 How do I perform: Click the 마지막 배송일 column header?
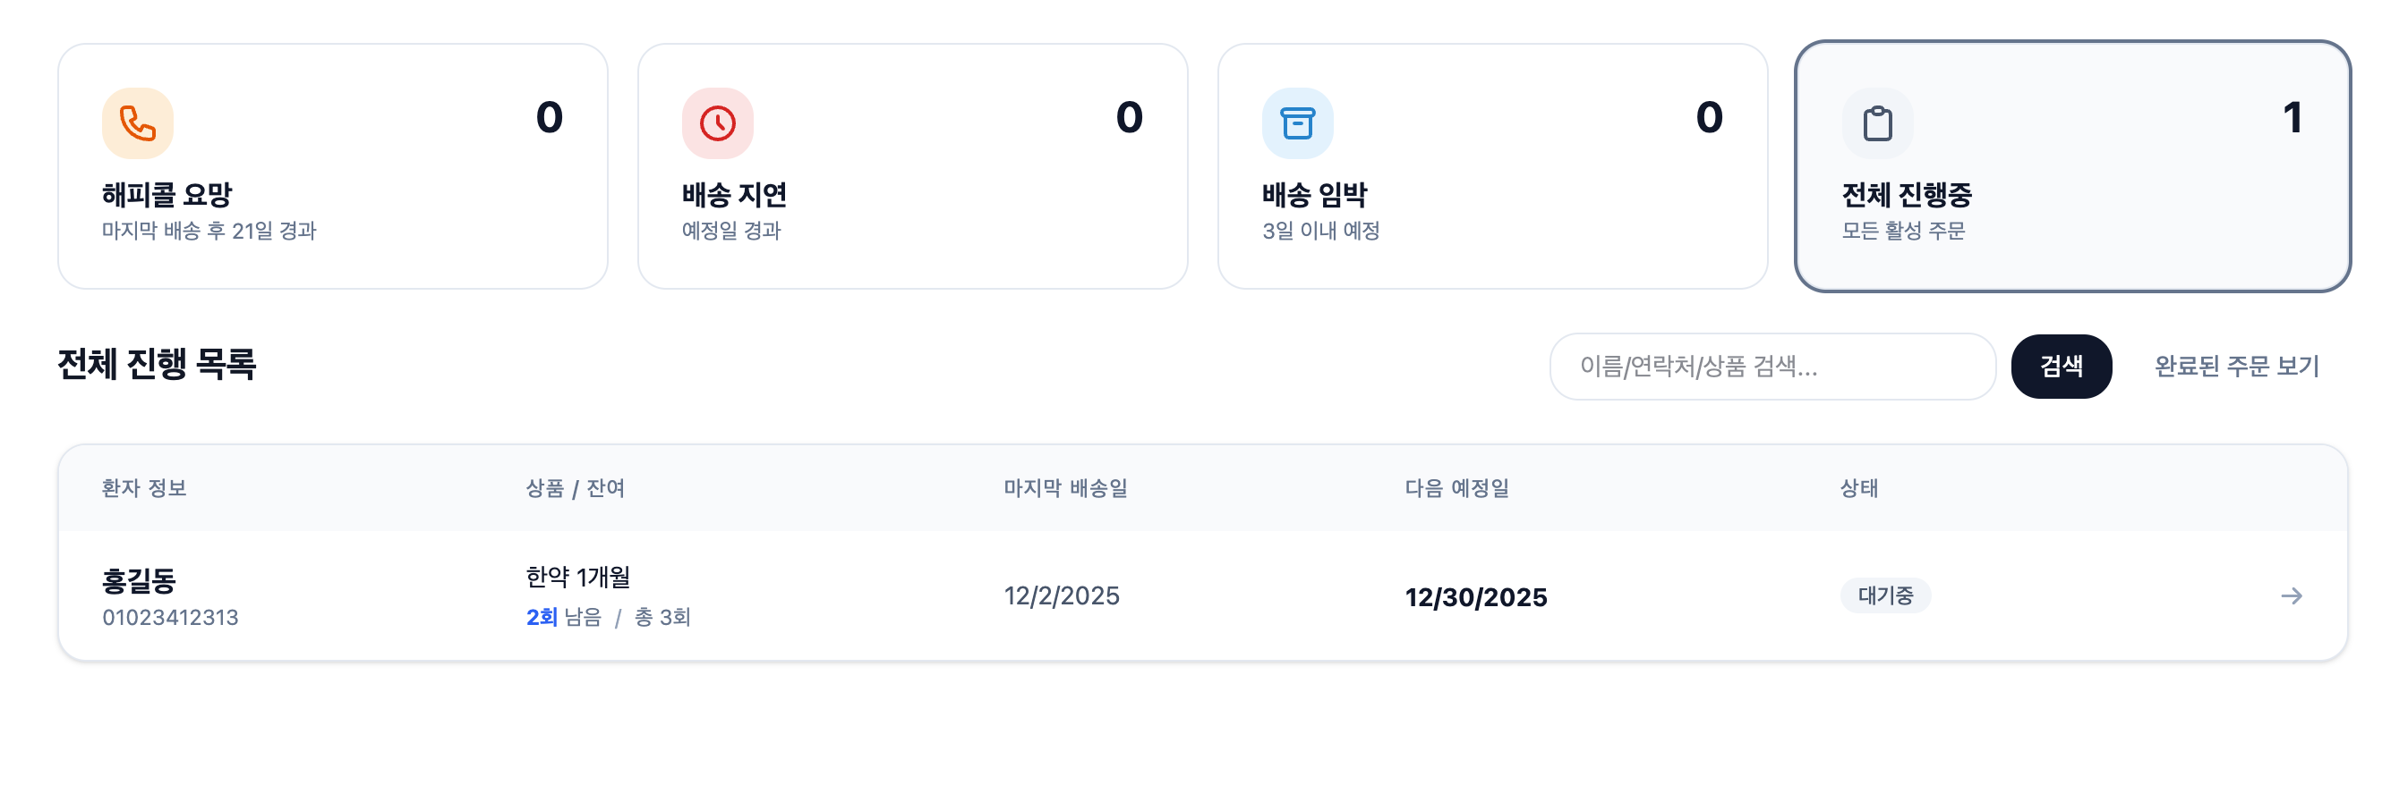(1064, 488)
